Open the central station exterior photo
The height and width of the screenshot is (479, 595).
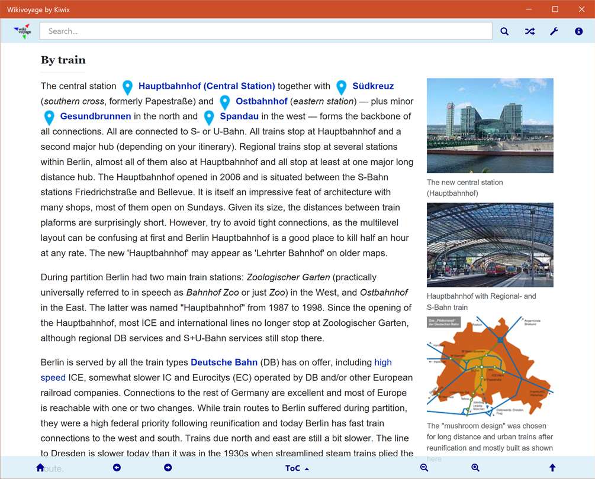490,125
